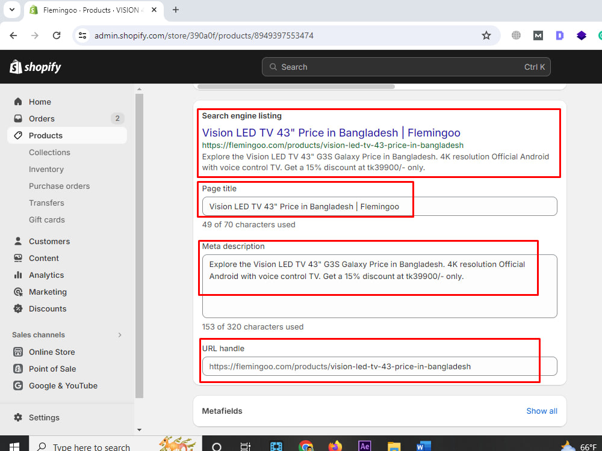This screenshot has width=602, height=451.
Task: Reload the page
Action: (57, 35)
